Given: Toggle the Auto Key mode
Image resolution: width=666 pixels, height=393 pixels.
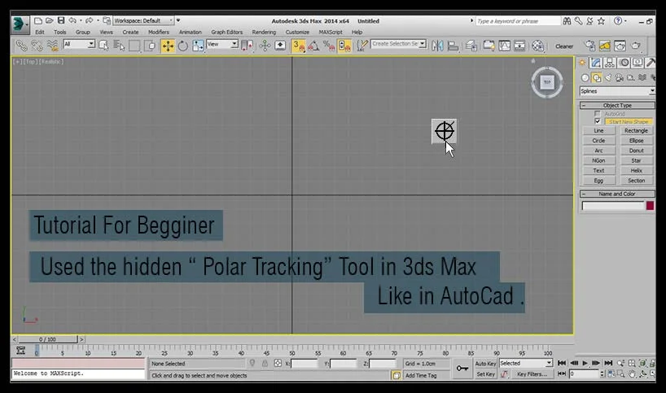Looking at the screenshot, I should point(485,364).
